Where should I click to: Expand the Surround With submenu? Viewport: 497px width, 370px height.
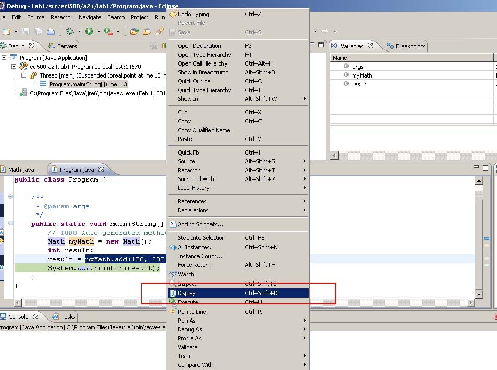[238, 179]
